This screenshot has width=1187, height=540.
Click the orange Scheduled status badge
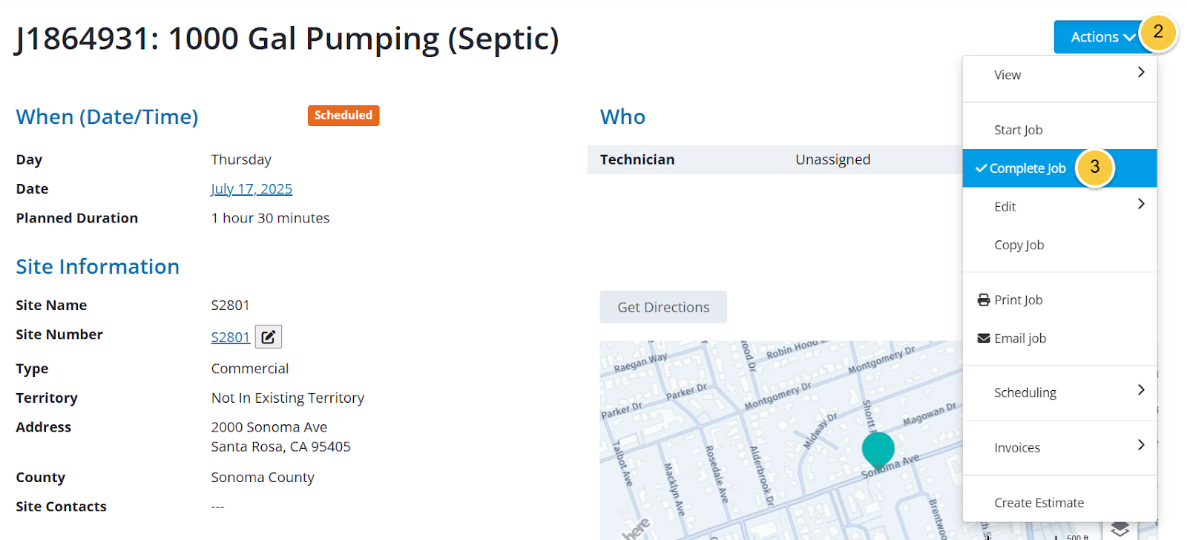(x=343, y=116)
